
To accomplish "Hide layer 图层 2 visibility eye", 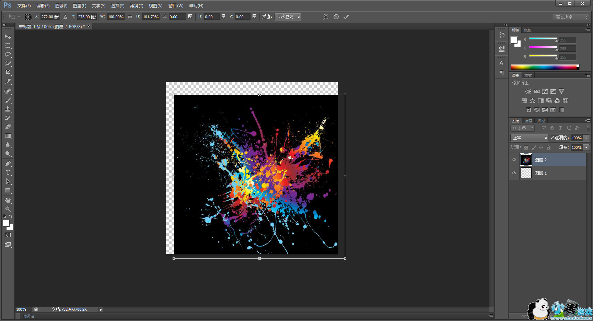I will [x=514, y=159].
